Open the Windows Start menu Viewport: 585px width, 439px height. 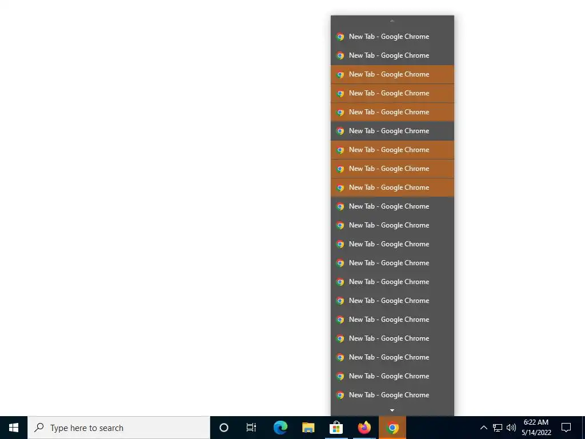14,428
